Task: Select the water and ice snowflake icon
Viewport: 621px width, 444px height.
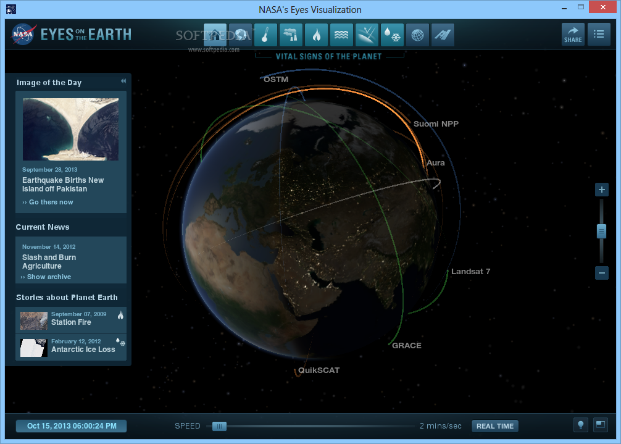Action: click(392, 35)
